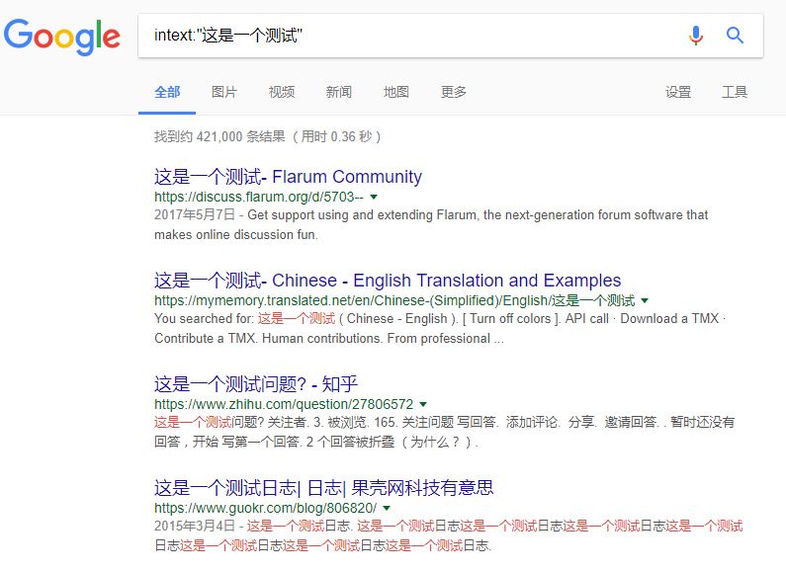Click the https://www.guokr.com/blog/806820/ URL text
The image size is (786, 572).
point(265,508)
